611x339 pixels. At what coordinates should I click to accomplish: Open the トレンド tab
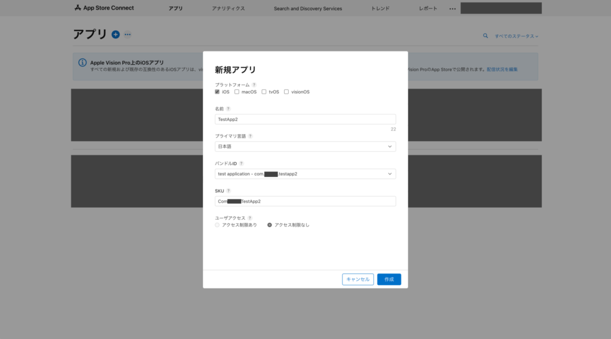click(x=380, y=8)
